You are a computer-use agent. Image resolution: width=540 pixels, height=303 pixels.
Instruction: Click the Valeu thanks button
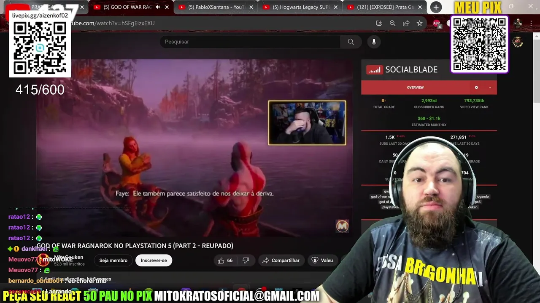pyautogui.click(x=322, y=260)
